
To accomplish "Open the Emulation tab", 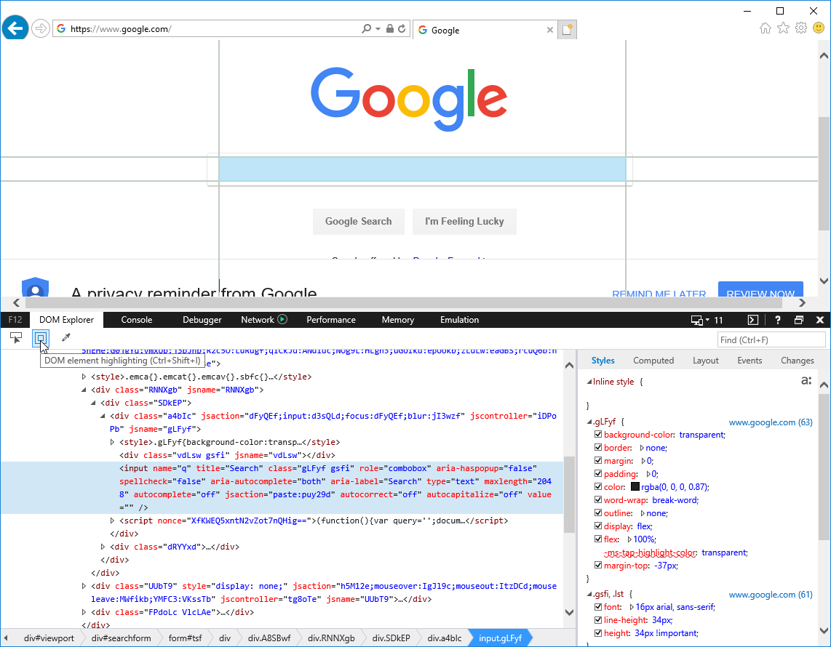I will (x=459, y=320).
